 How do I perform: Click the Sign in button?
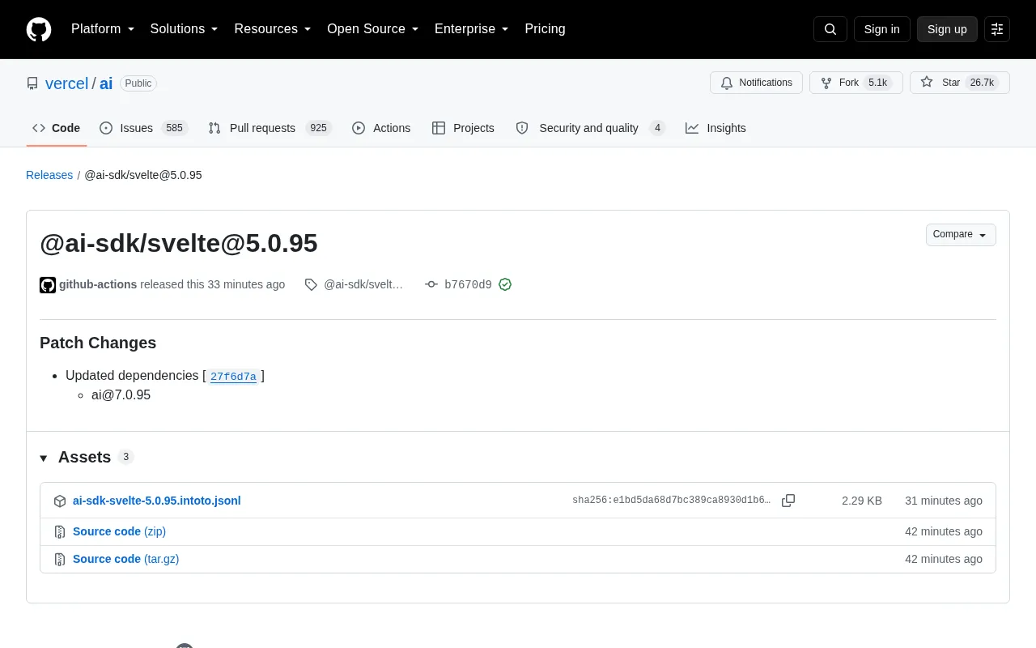point(881,29)
